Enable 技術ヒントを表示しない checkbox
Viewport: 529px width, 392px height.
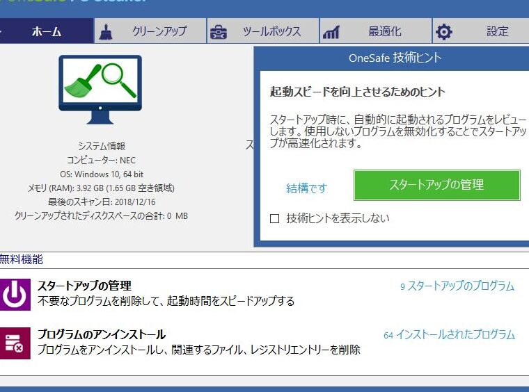pyautogui.click(x=274, y=218)
